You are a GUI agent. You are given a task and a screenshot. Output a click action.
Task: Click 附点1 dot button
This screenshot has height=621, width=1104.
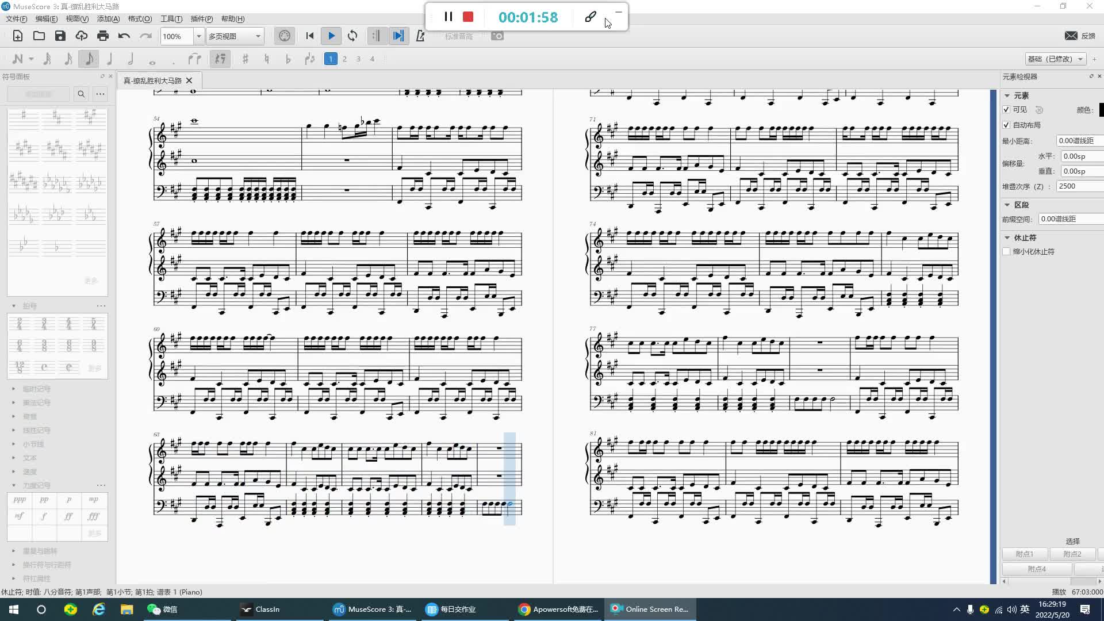1024,554
